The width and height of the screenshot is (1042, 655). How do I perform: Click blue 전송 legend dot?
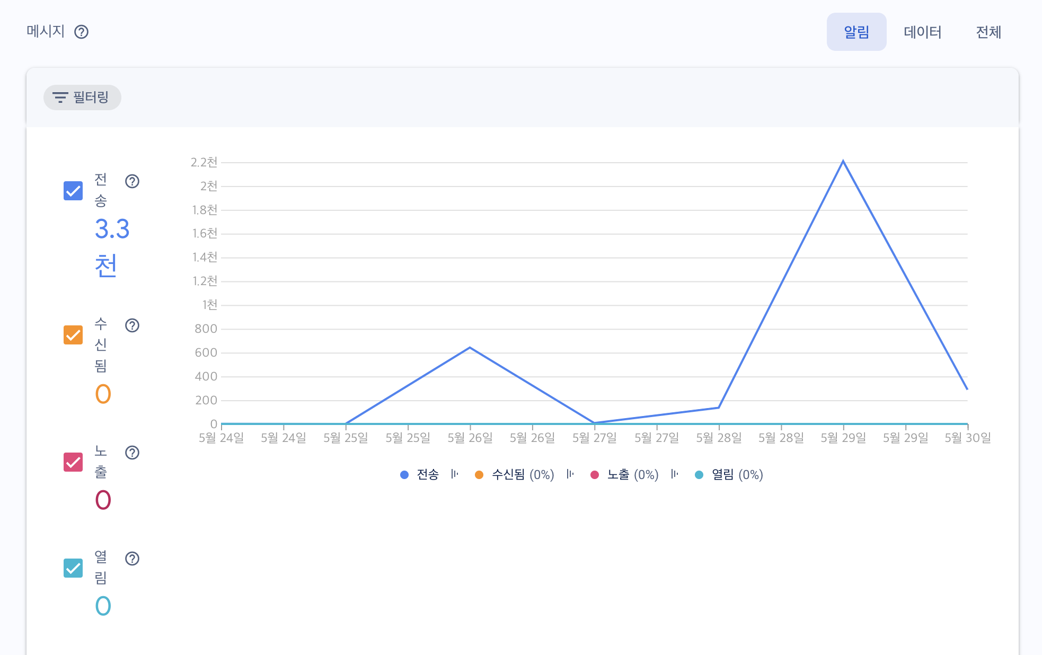click(x=404, y=475)
